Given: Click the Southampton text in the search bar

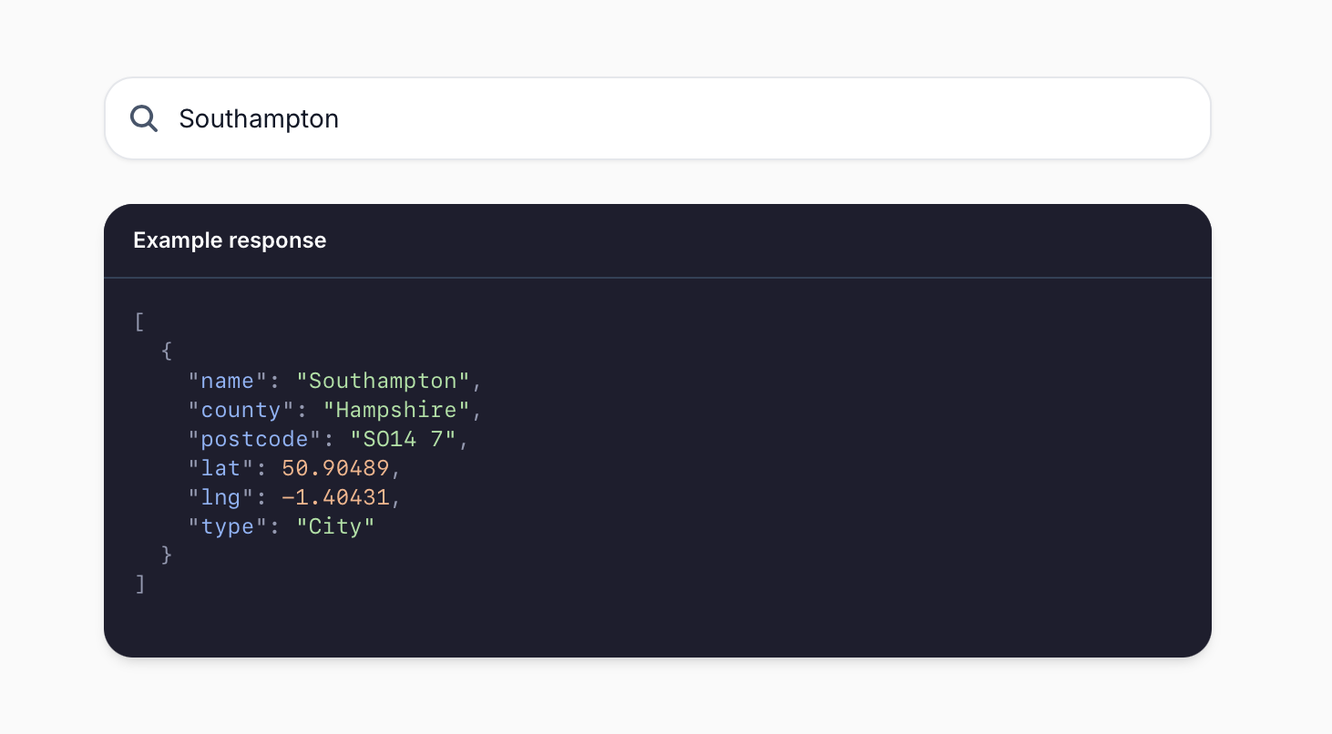Looking at the screenshot, I should pyautogui.click(x=259, y=118).
